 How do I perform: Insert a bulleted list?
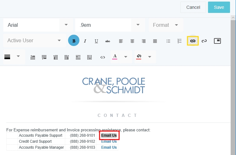168,41
